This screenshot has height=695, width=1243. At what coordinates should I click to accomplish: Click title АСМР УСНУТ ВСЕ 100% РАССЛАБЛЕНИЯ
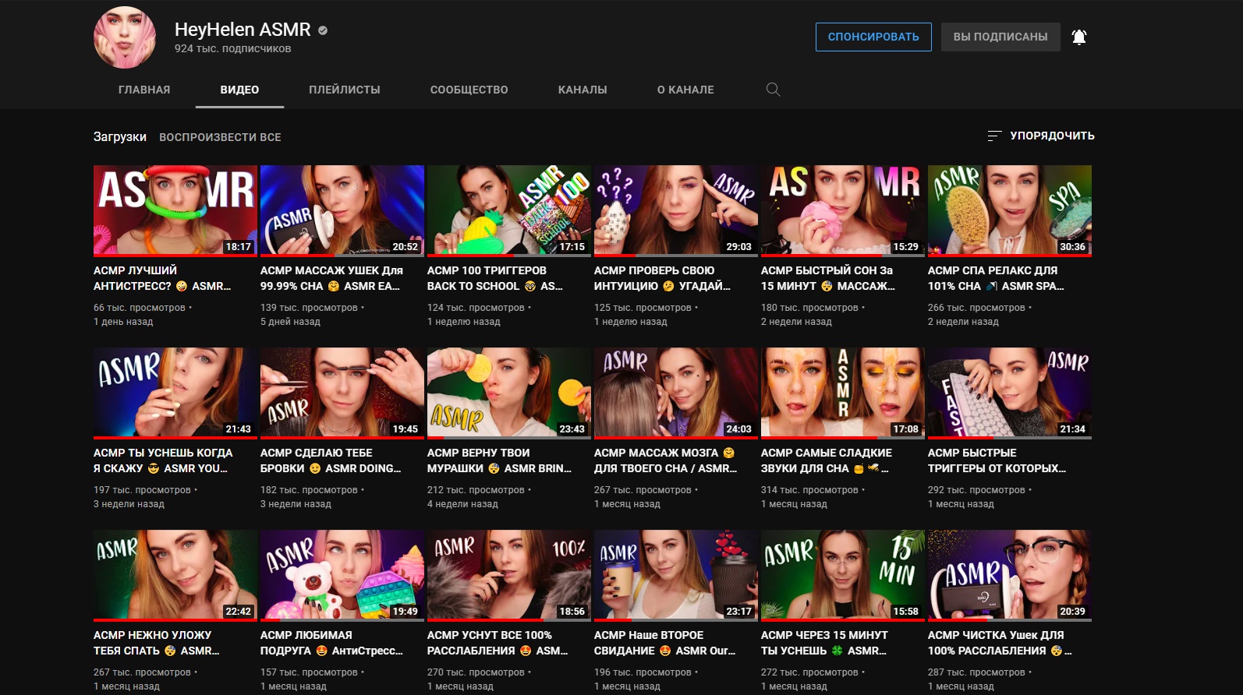[498, 643]
